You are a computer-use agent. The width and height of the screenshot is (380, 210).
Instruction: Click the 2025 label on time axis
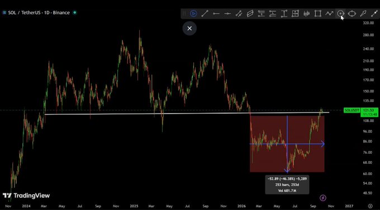point(134,206)
